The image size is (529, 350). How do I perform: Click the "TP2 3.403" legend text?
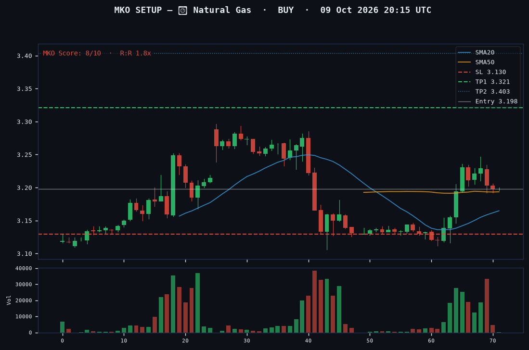pos(492,92)
